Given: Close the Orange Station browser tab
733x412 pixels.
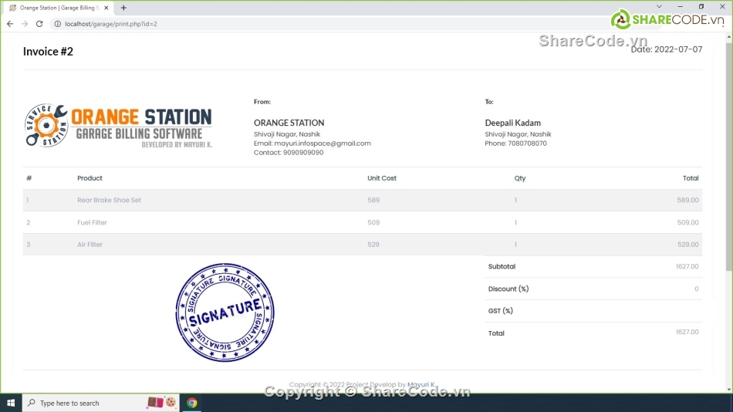Looking at the screenshot, I should tap(106, 8).
